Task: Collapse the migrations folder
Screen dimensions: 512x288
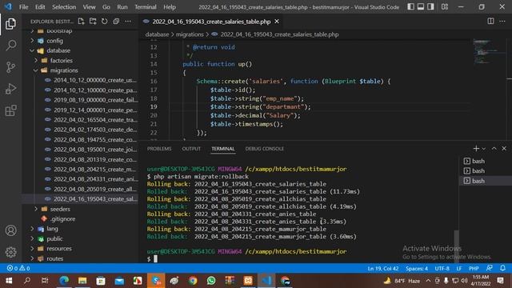Action: click(64, 70)
